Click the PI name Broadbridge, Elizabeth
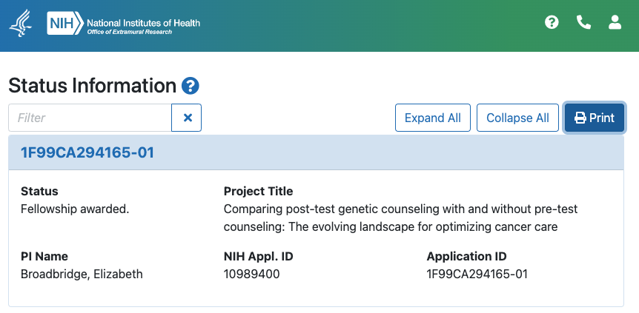This screenshot has height=313, width=639. tap(82, 274)
